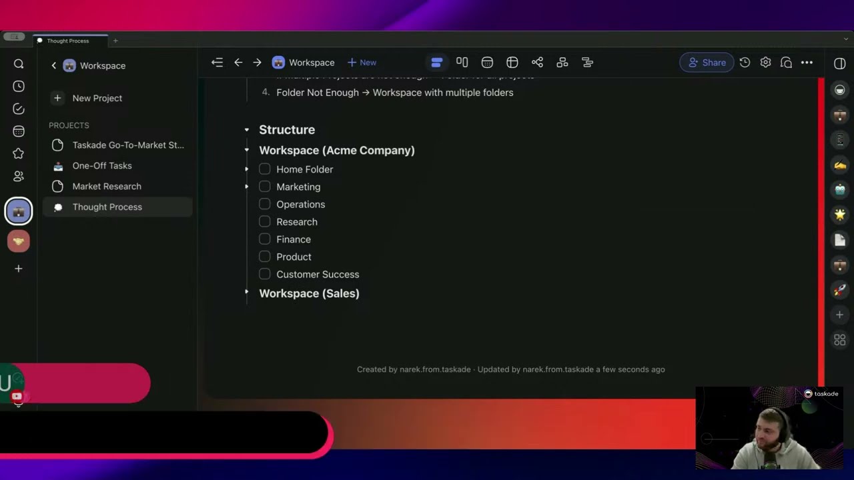854x480 pixels.
Task: Check the Marketing checkbox
Action: click(x=265, y=187)
